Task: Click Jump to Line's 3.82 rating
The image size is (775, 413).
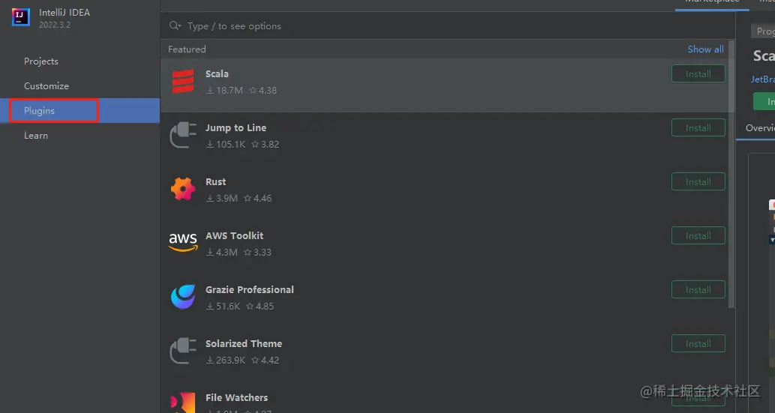Action: tap(265, 144)
